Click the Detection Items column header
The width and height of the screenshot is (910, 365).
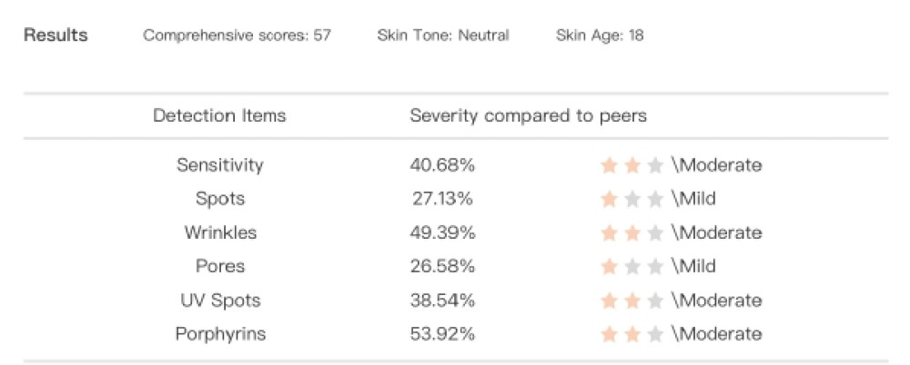pos(219,116)
